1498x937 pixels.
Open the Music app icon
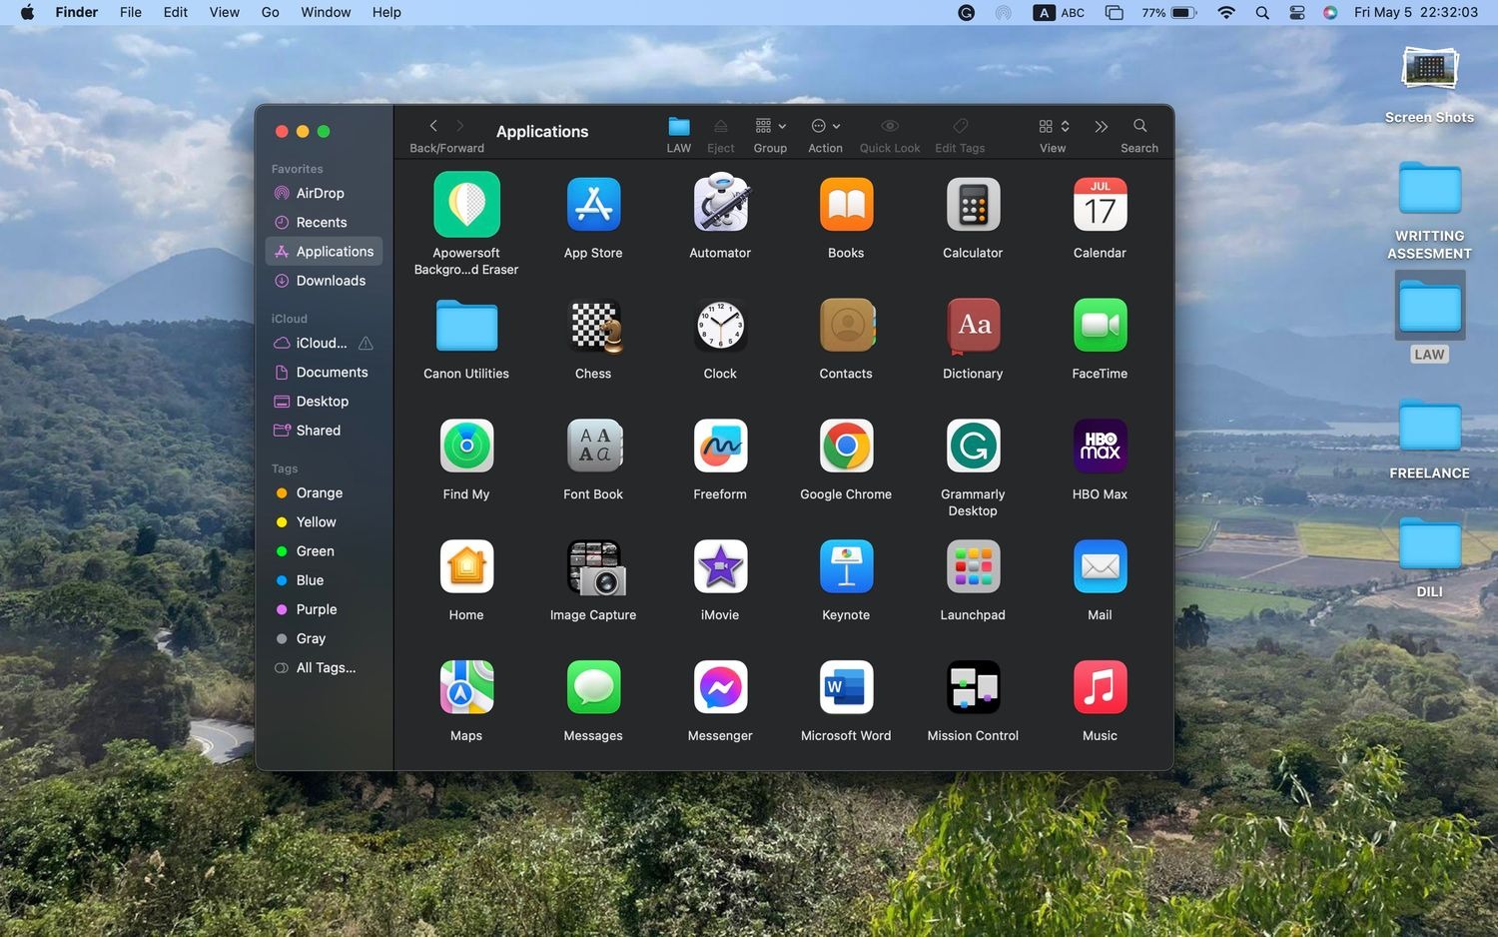[x=1100, y=687]
